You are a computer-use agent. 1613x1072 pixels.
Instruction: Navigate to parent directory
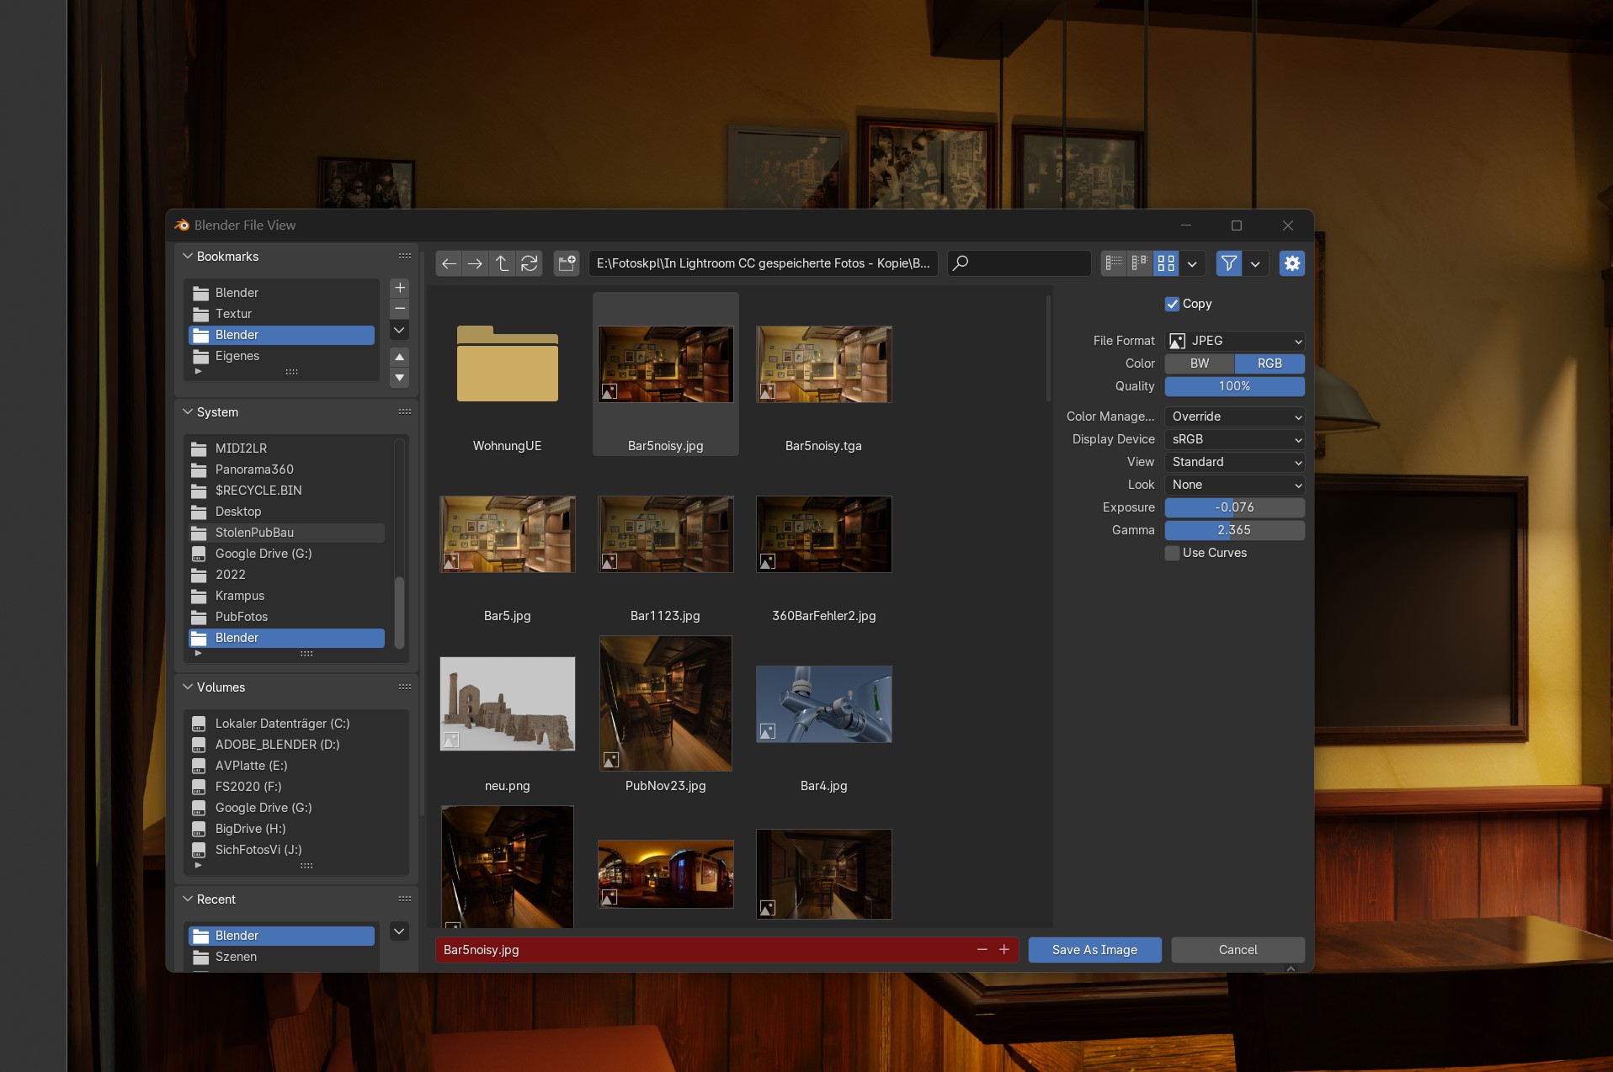point(502,263)
